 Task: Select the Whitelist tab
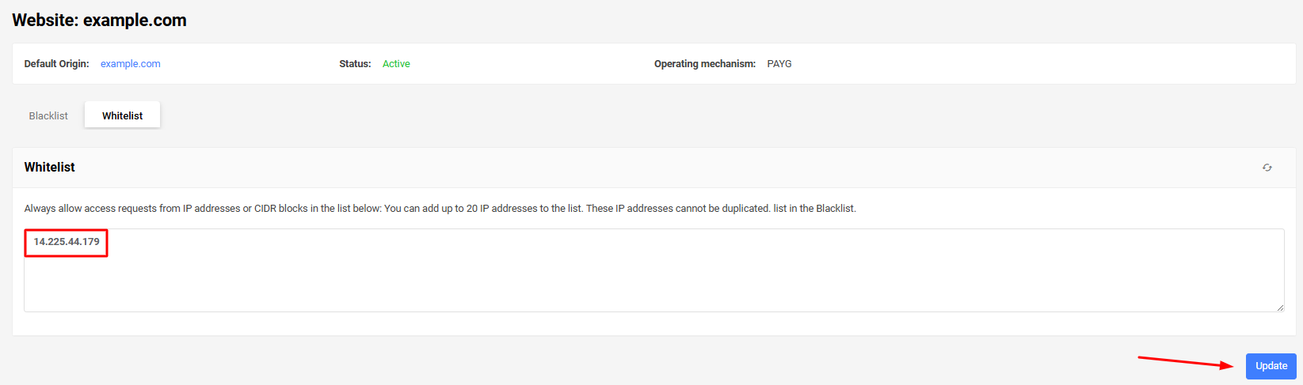[x=123, y=115]
